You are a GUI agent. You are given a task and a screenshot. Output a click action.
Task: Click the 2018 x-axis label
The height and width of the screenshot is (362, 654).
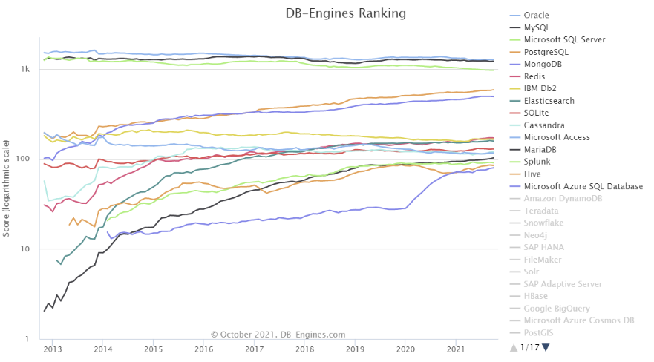click(304, 349)
